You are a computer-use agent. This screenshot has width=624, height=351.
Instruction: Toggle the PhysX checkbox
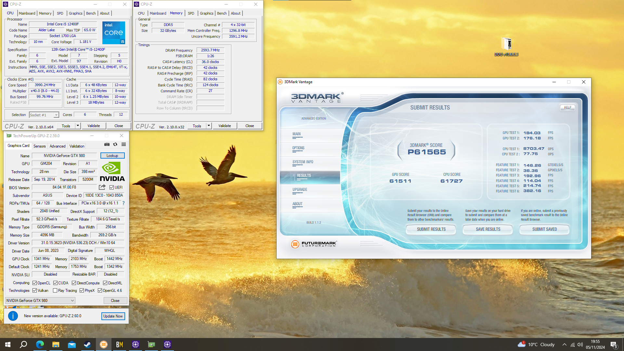click(82, 291)
